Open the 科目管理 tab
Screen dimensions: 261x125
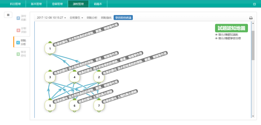[x=15, y=4]
